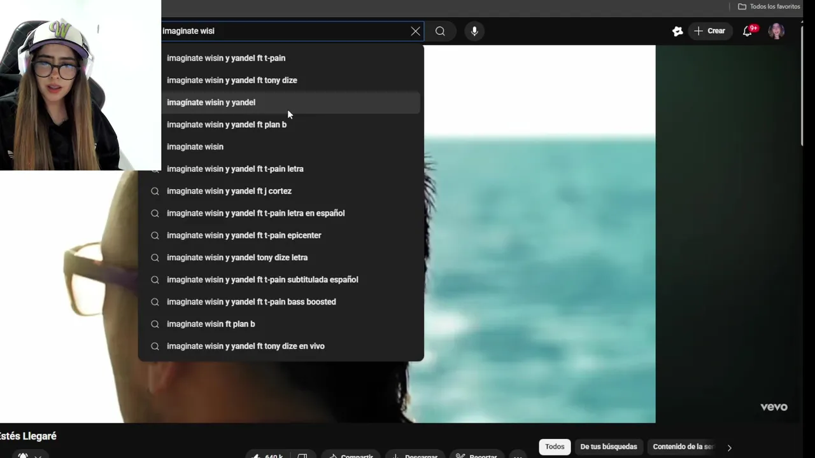Screen dimensions: 815x458
Task: Open the account avatar menu
Action: pyautogui.click(x=776, y=31)
